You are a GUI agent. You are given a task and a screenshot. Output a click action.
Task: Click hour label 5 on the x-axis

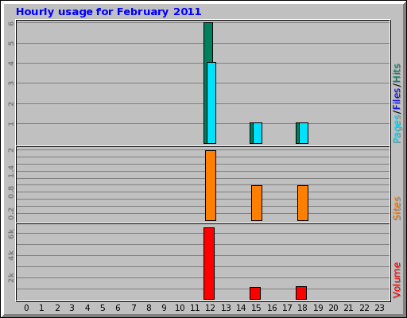[x=103, y=308]
